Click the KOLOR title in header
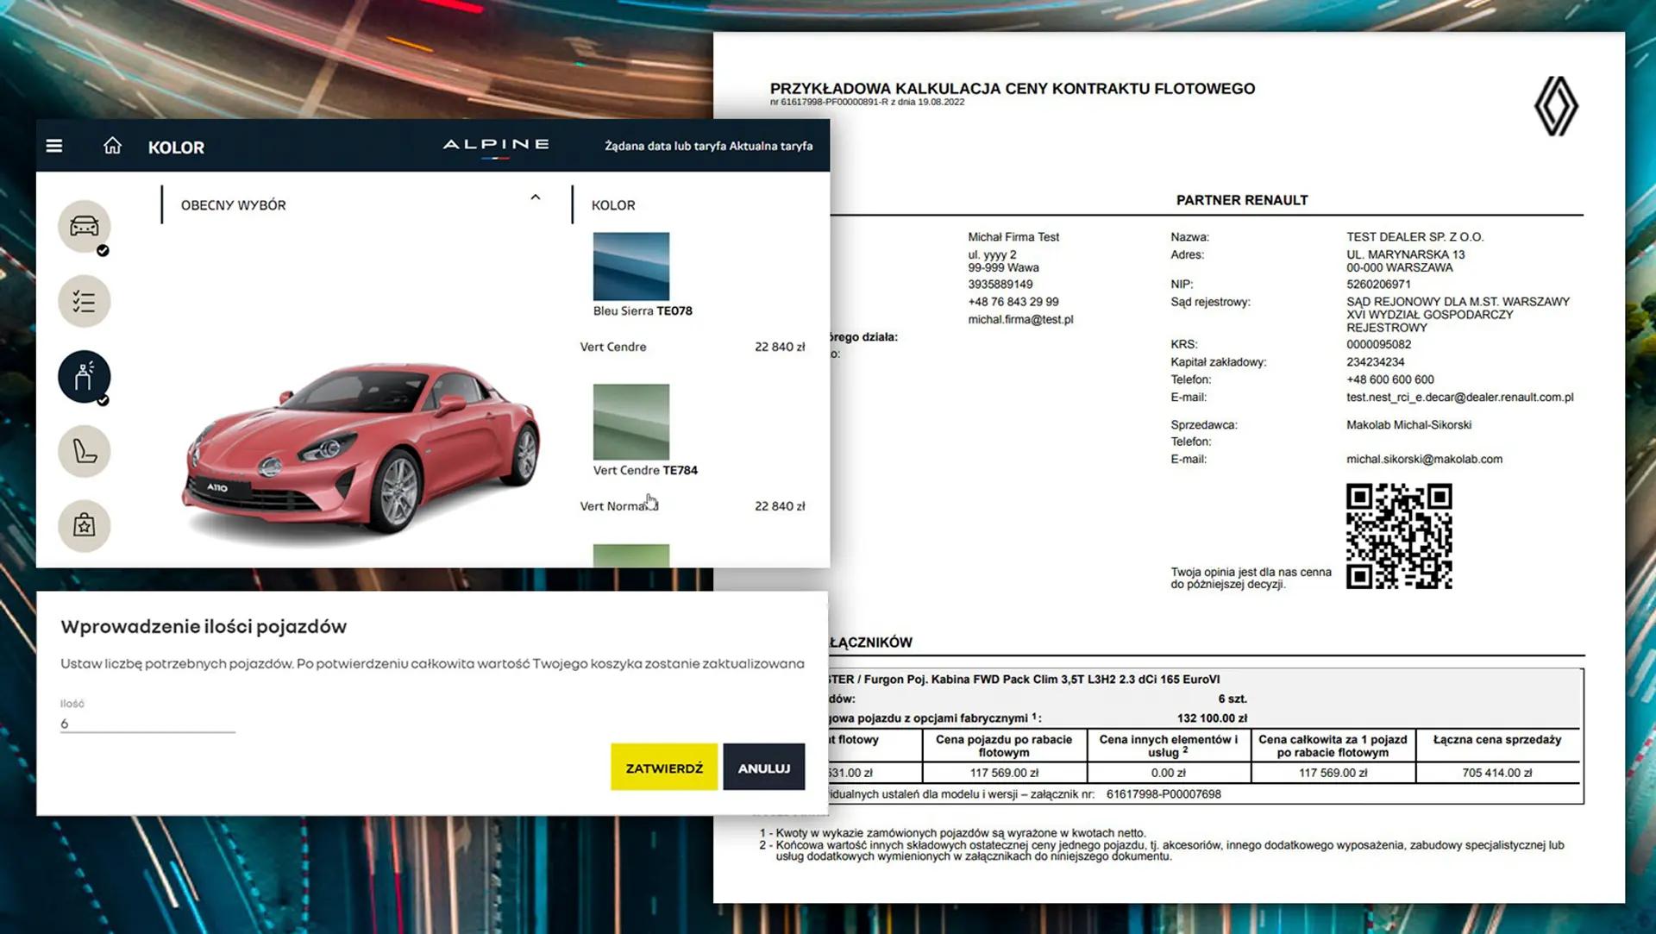The height and width of the screenshot is (934, 1656). 176,147
